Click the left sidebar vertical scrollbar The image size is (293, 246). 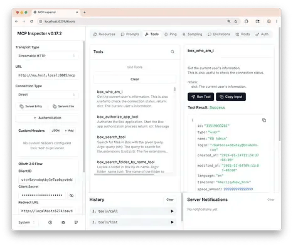click(84, 107)
